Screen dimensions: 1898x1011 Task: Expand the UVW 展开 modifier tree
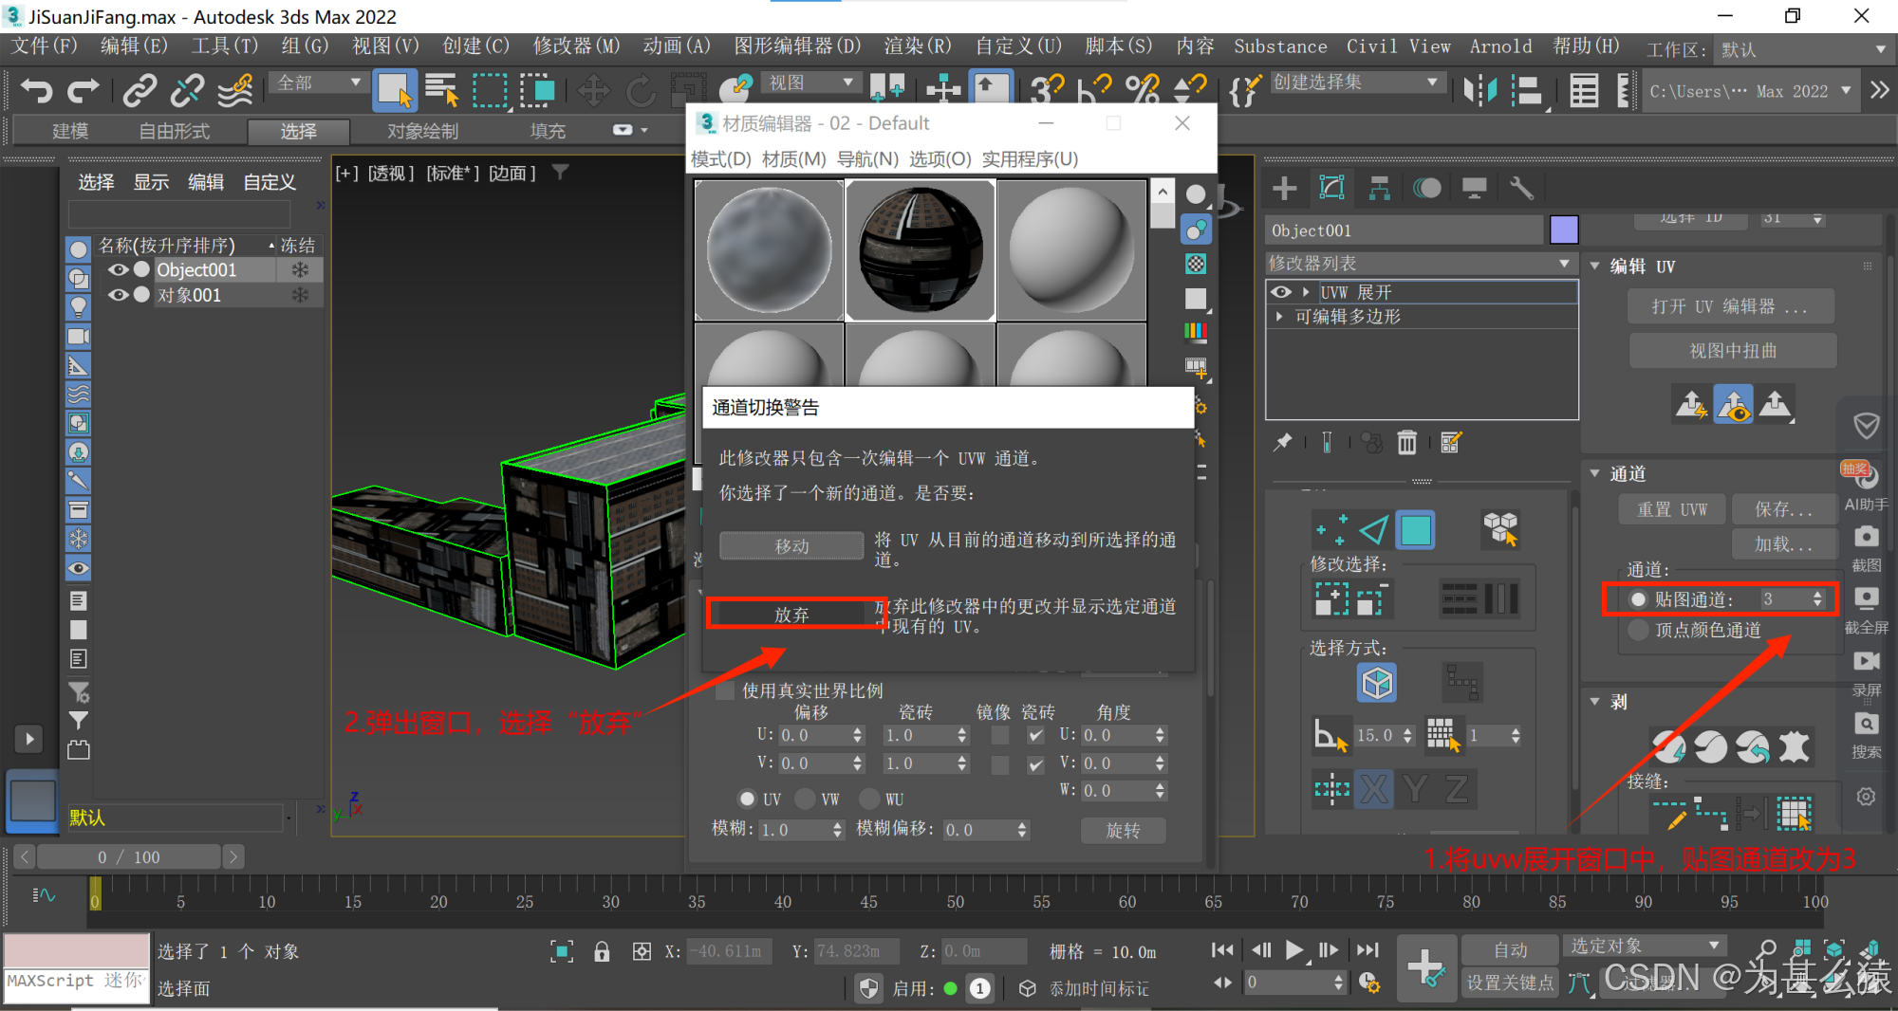(x=1306, y=292)
